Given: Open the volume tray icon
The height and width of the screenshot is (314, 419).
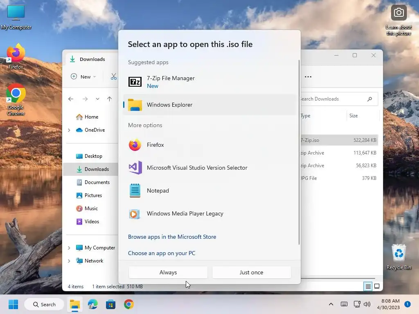Looking at the screenshot, I should (x=367, y=304).
